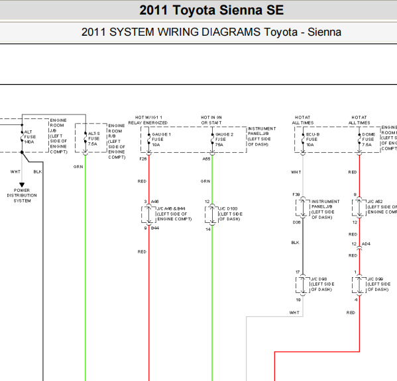This screenshot has height=381, width=397.
Task: Click the ECU-B fuse 10A symbol
Action: coord(303,139)
